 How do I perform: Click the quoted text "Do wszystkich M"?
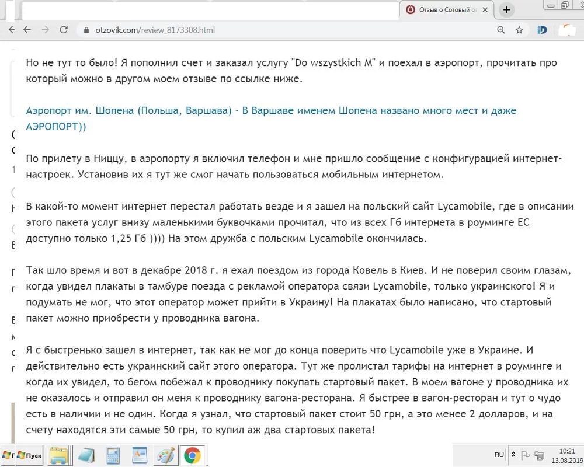pos(333,62)
